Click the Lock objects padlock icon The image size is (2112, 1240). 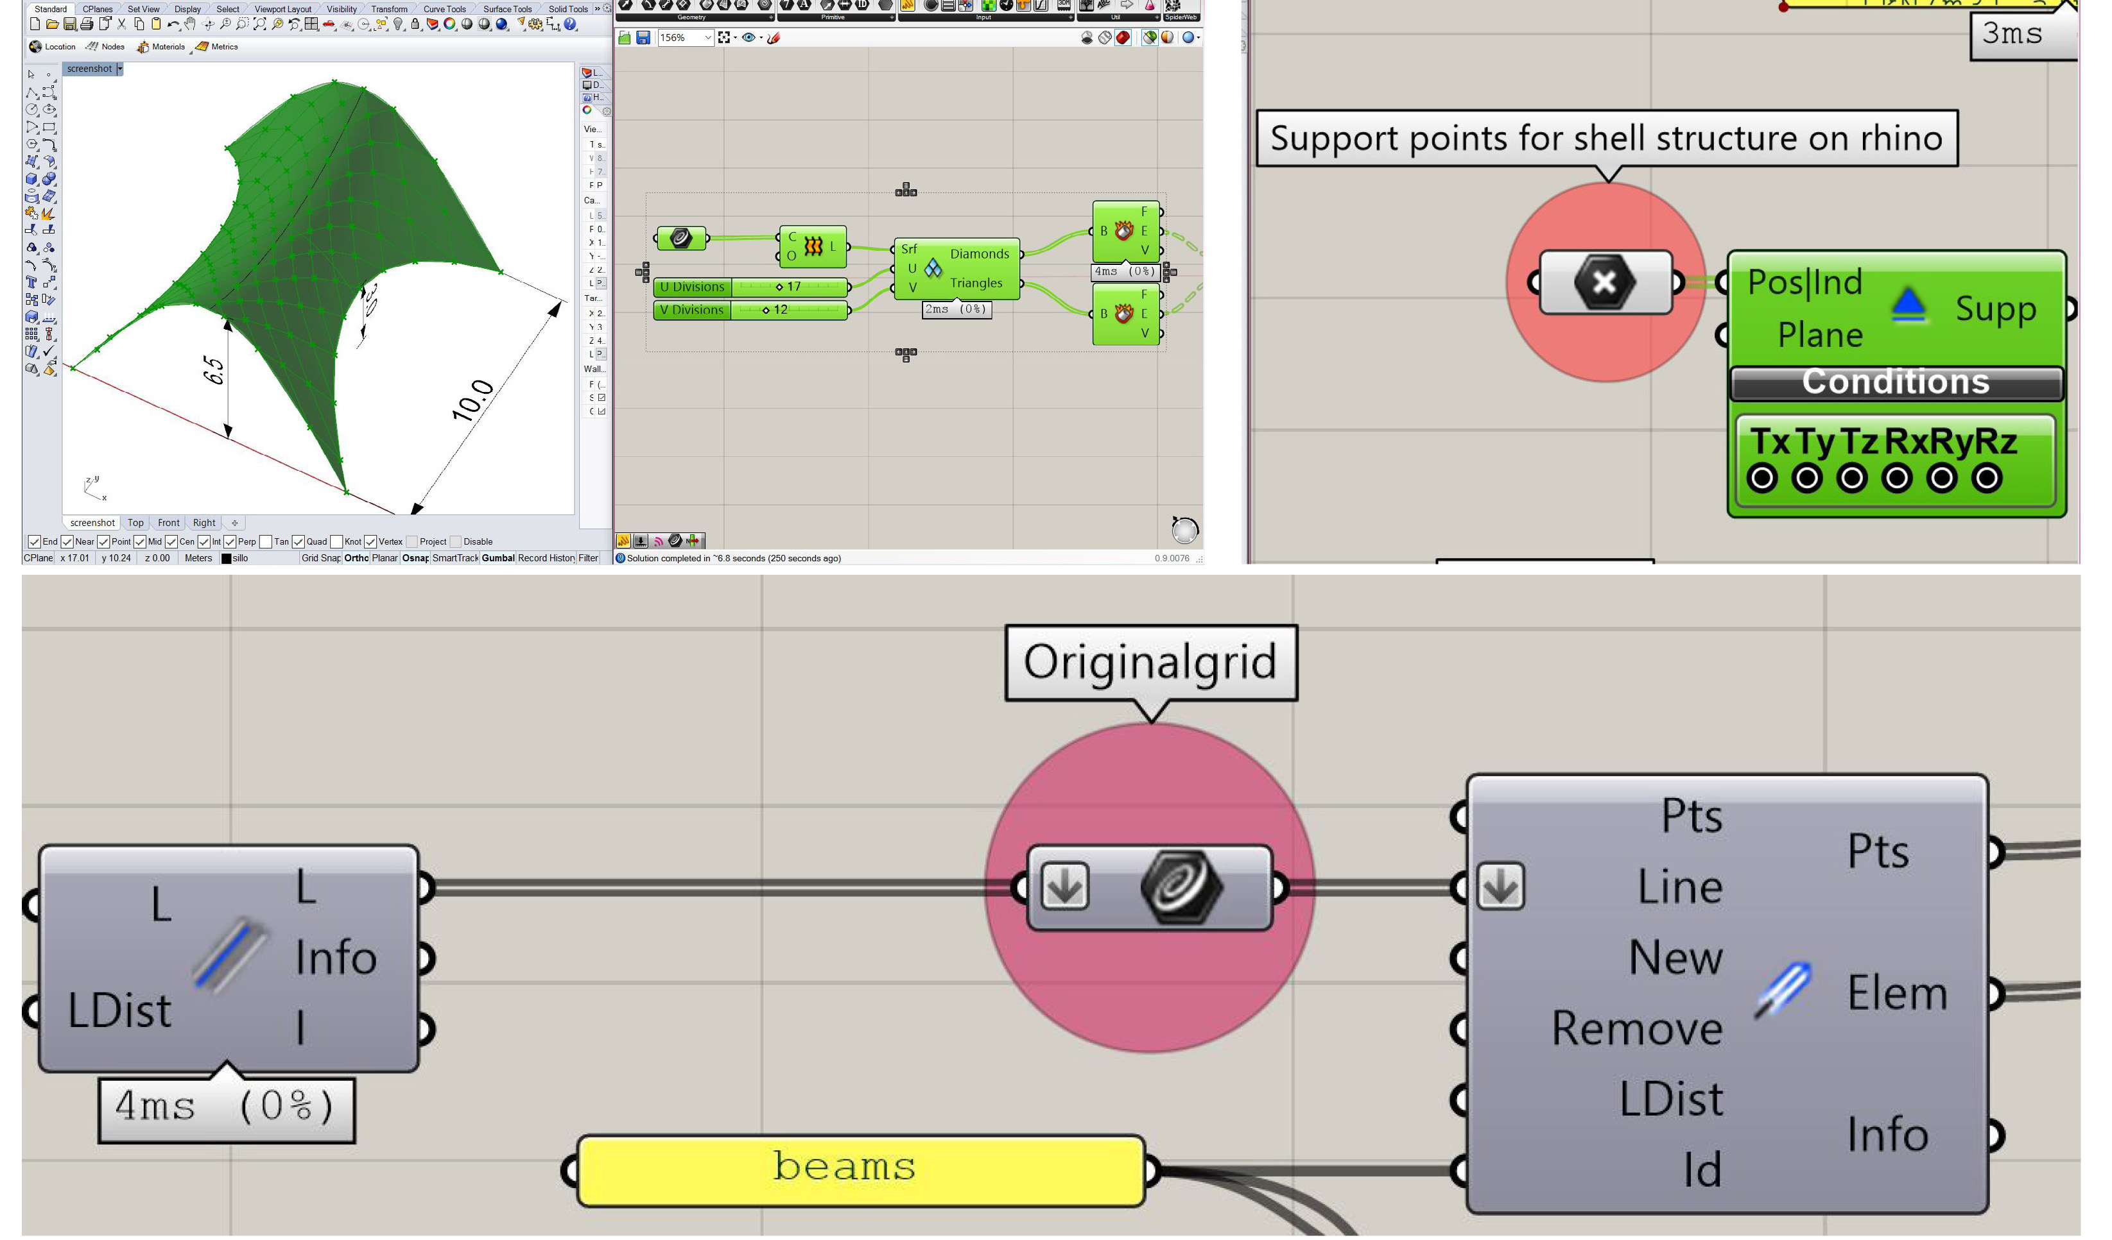(x=416, y=24)
